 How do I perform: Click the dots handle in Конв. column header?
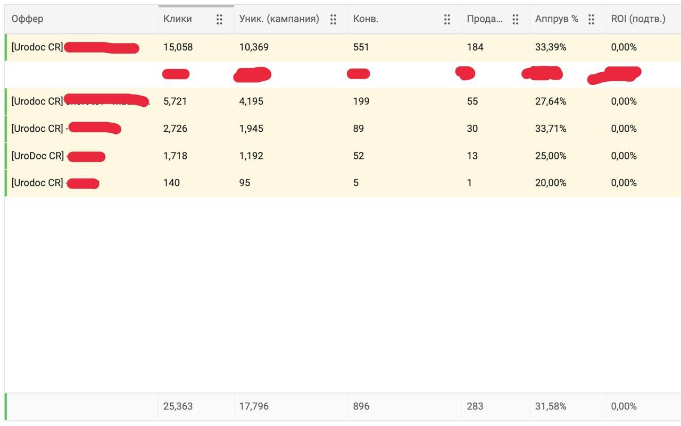point(447,19)
